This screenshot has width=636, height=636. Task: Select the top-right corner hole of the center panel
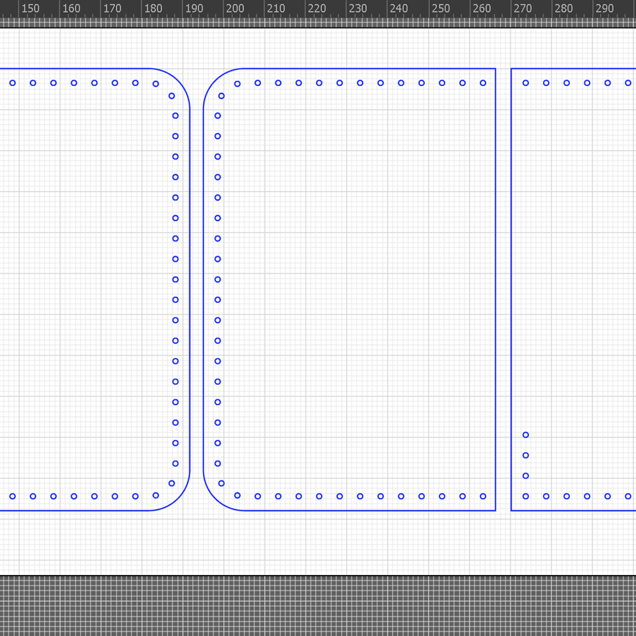[x=483, y=83]
